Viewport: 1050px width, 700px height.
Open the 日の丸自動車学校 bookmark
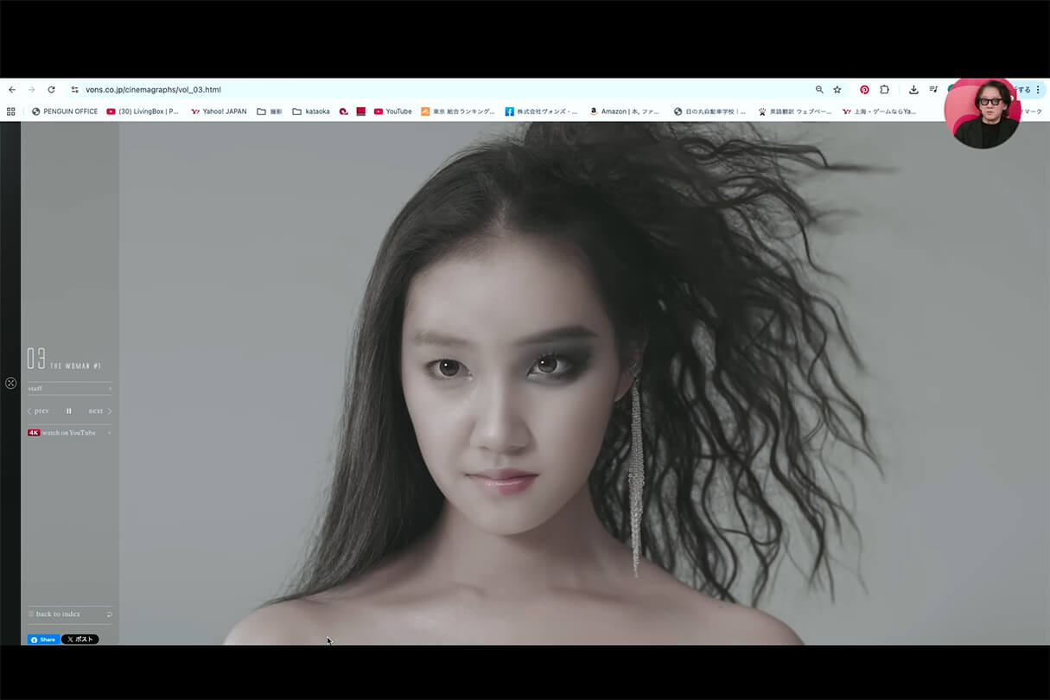pos(710,111)
